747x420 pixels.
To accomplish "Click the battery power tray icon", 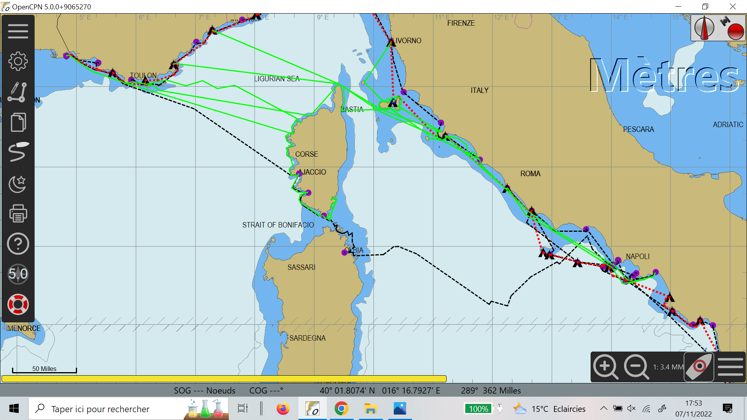I will point(617,408).
